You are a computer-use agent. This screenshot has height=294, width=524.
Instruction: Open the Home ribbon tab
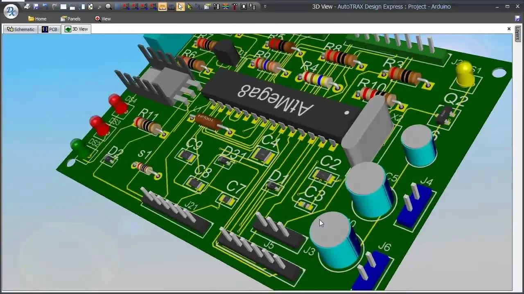pos(37,19)
